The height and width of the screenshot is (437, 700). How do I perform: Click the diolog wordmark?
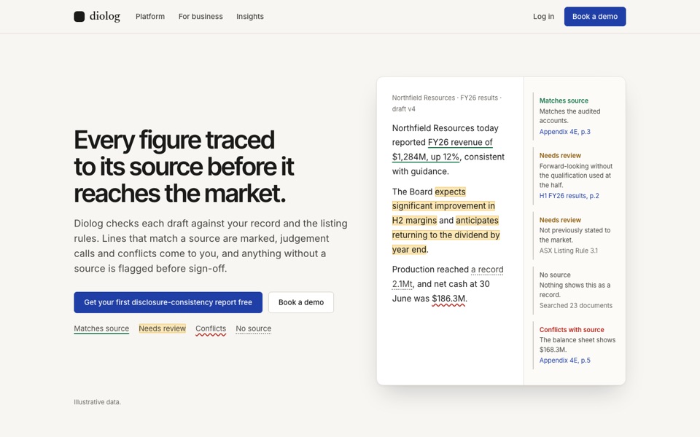tap(105, 17)
